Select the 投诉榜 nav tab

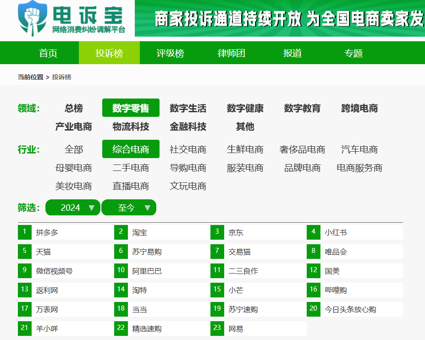[x=109, y=53]
